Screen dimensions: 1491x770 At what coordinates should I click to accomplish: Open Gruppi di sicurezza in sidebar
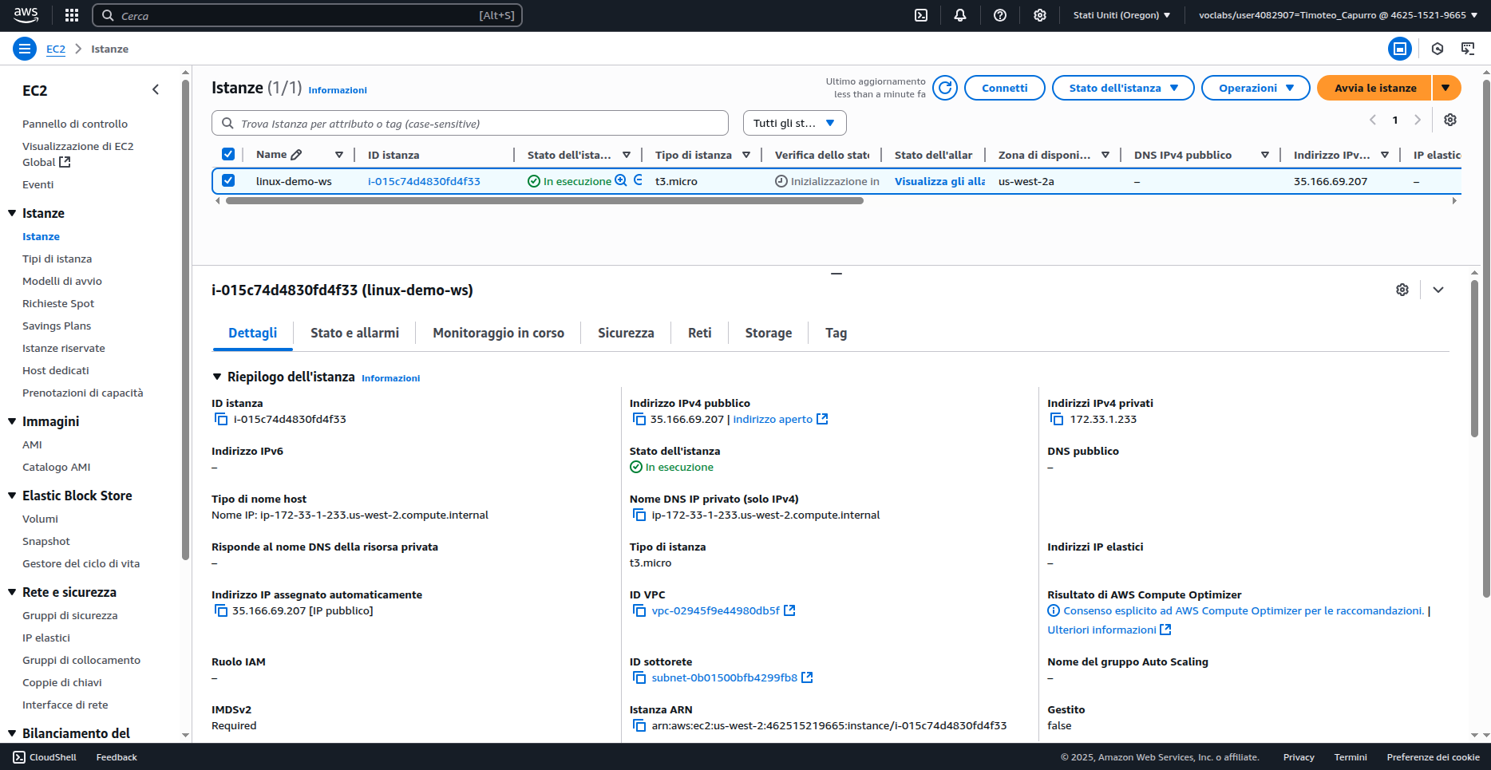(x=70, y=615)
